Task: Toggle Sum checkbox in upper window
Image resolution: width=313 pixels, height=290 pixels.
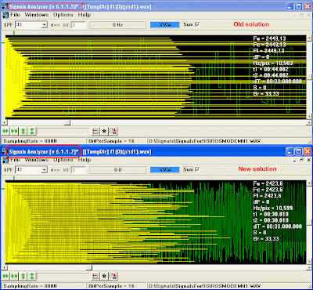Action: point(197,24)
